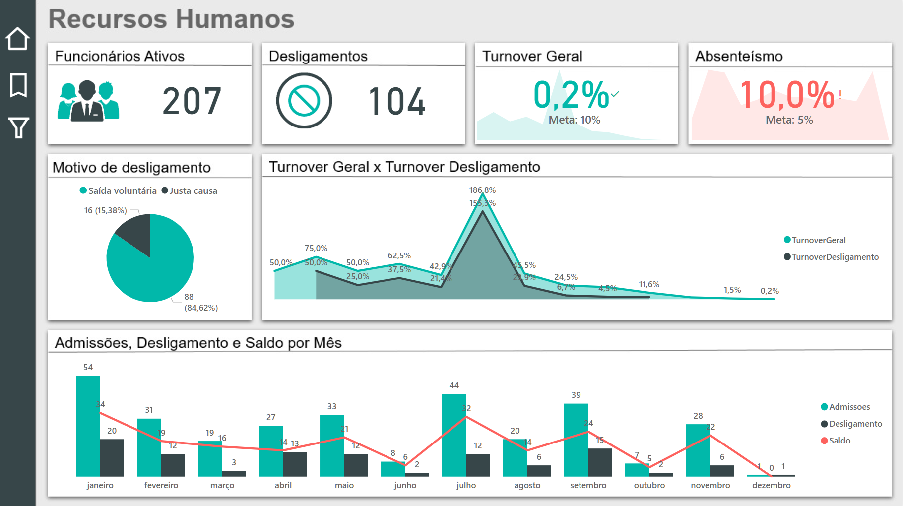Click the red exclamation beside 10,0%

840,94
